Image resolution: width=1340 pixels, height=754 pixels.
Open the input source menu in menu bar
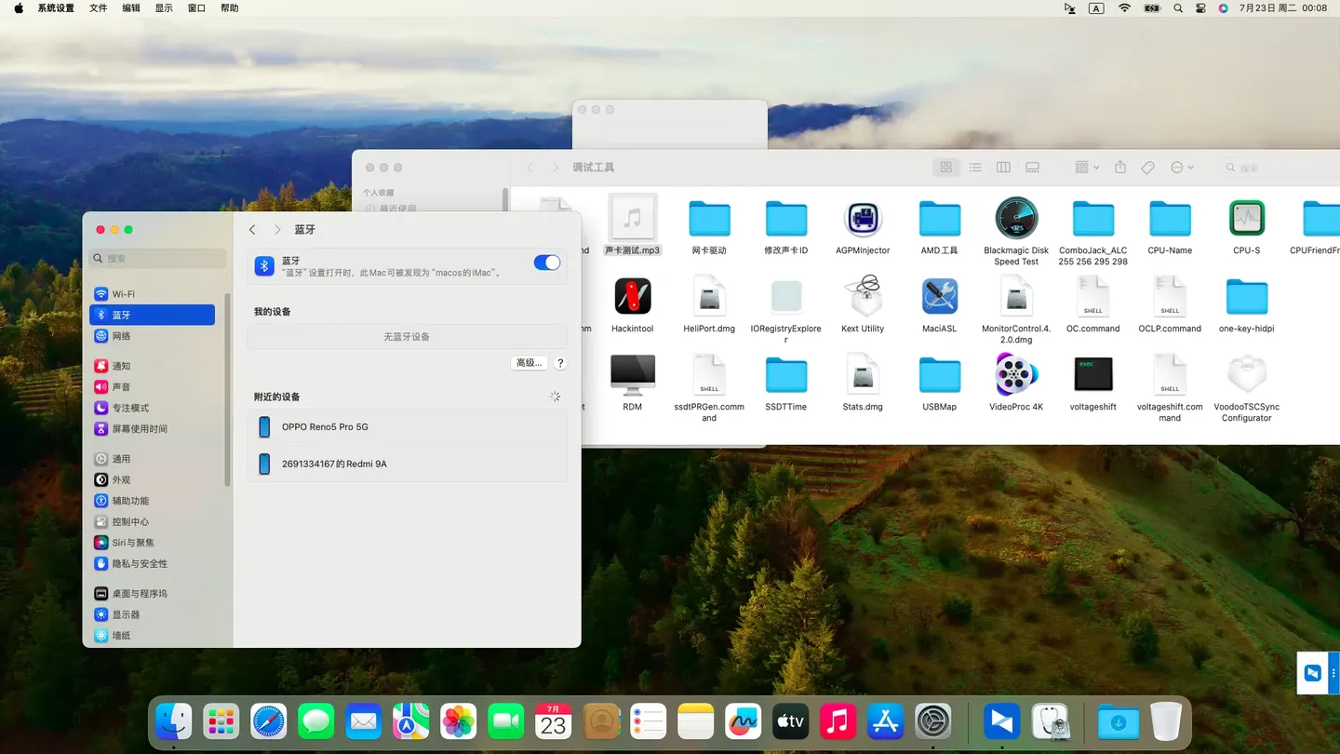click(x=1096, y=8)
